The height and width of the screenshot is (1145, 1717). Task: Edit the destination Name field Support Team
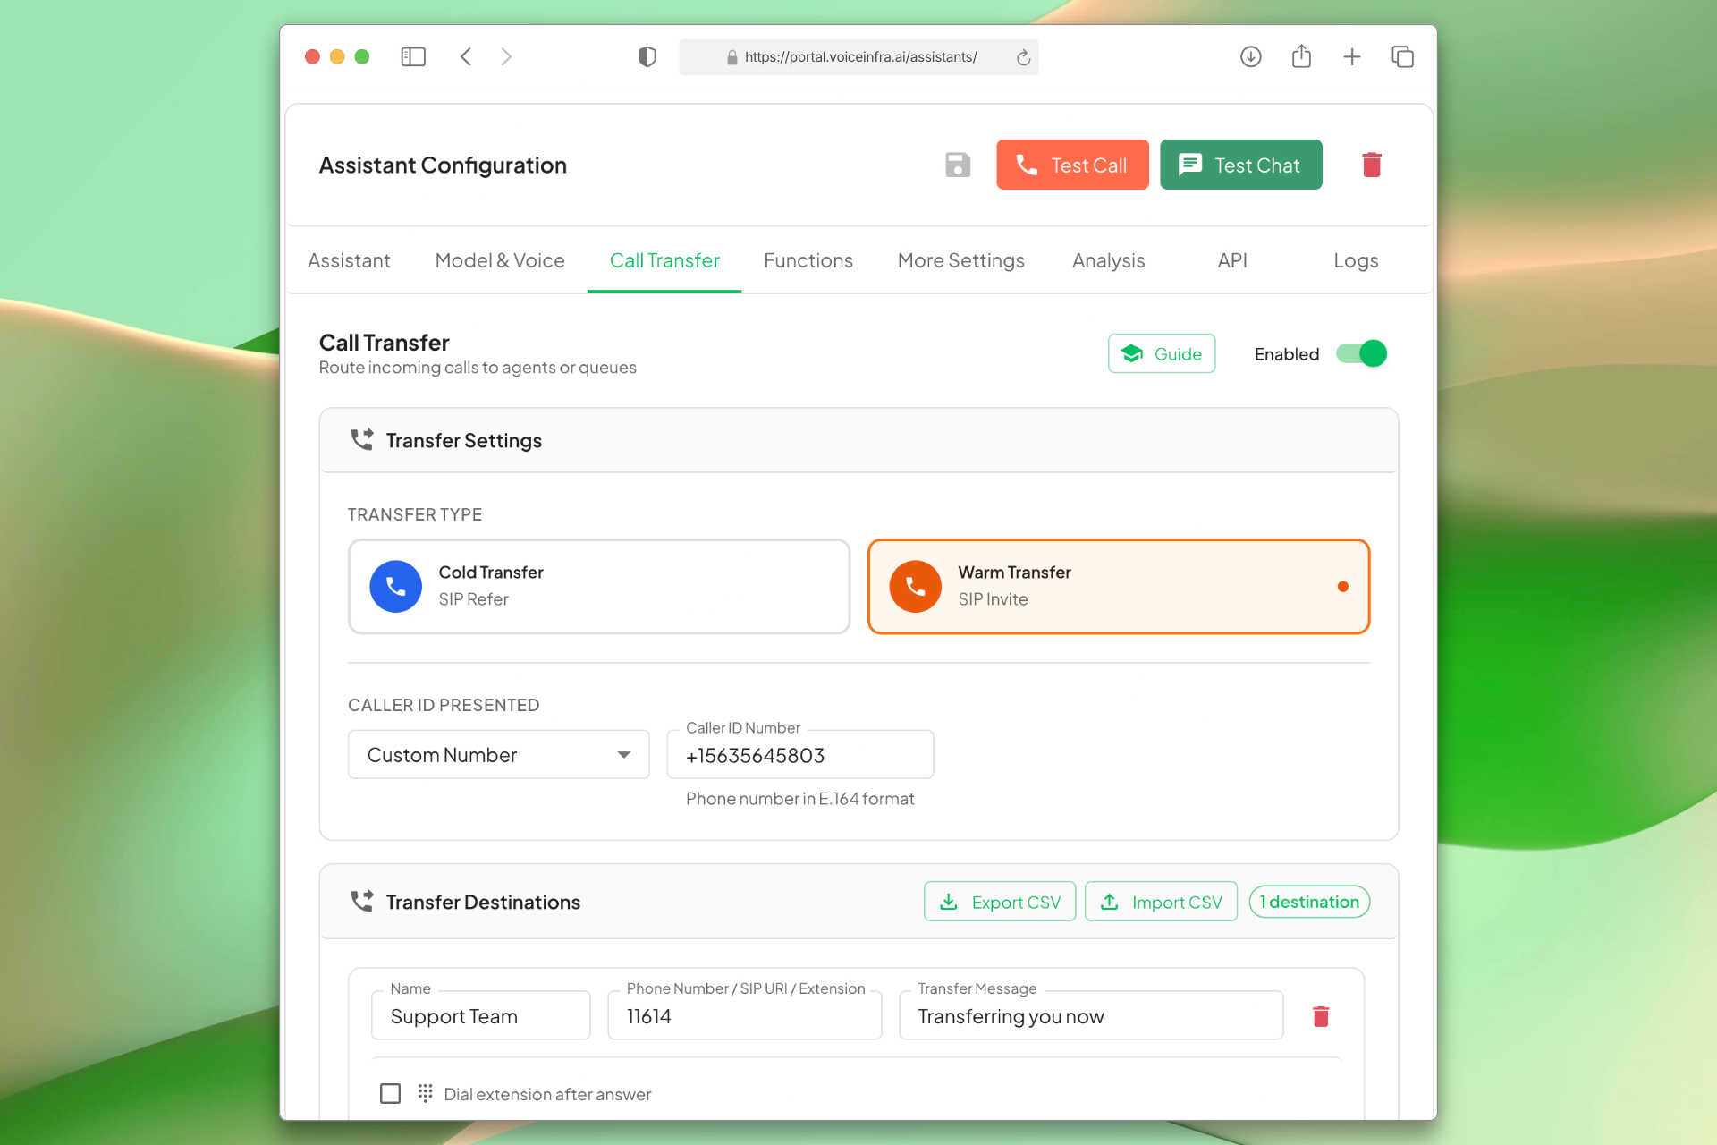(x=481, y=1016)
